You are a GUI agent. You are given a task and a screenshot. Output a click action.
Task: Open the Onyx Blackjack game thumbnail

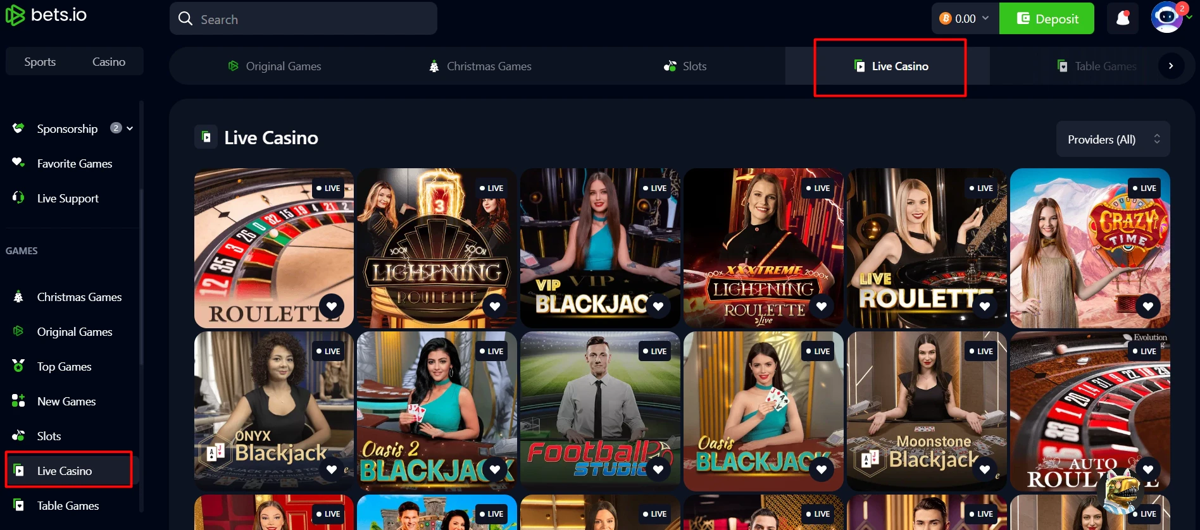coord(273,411)
